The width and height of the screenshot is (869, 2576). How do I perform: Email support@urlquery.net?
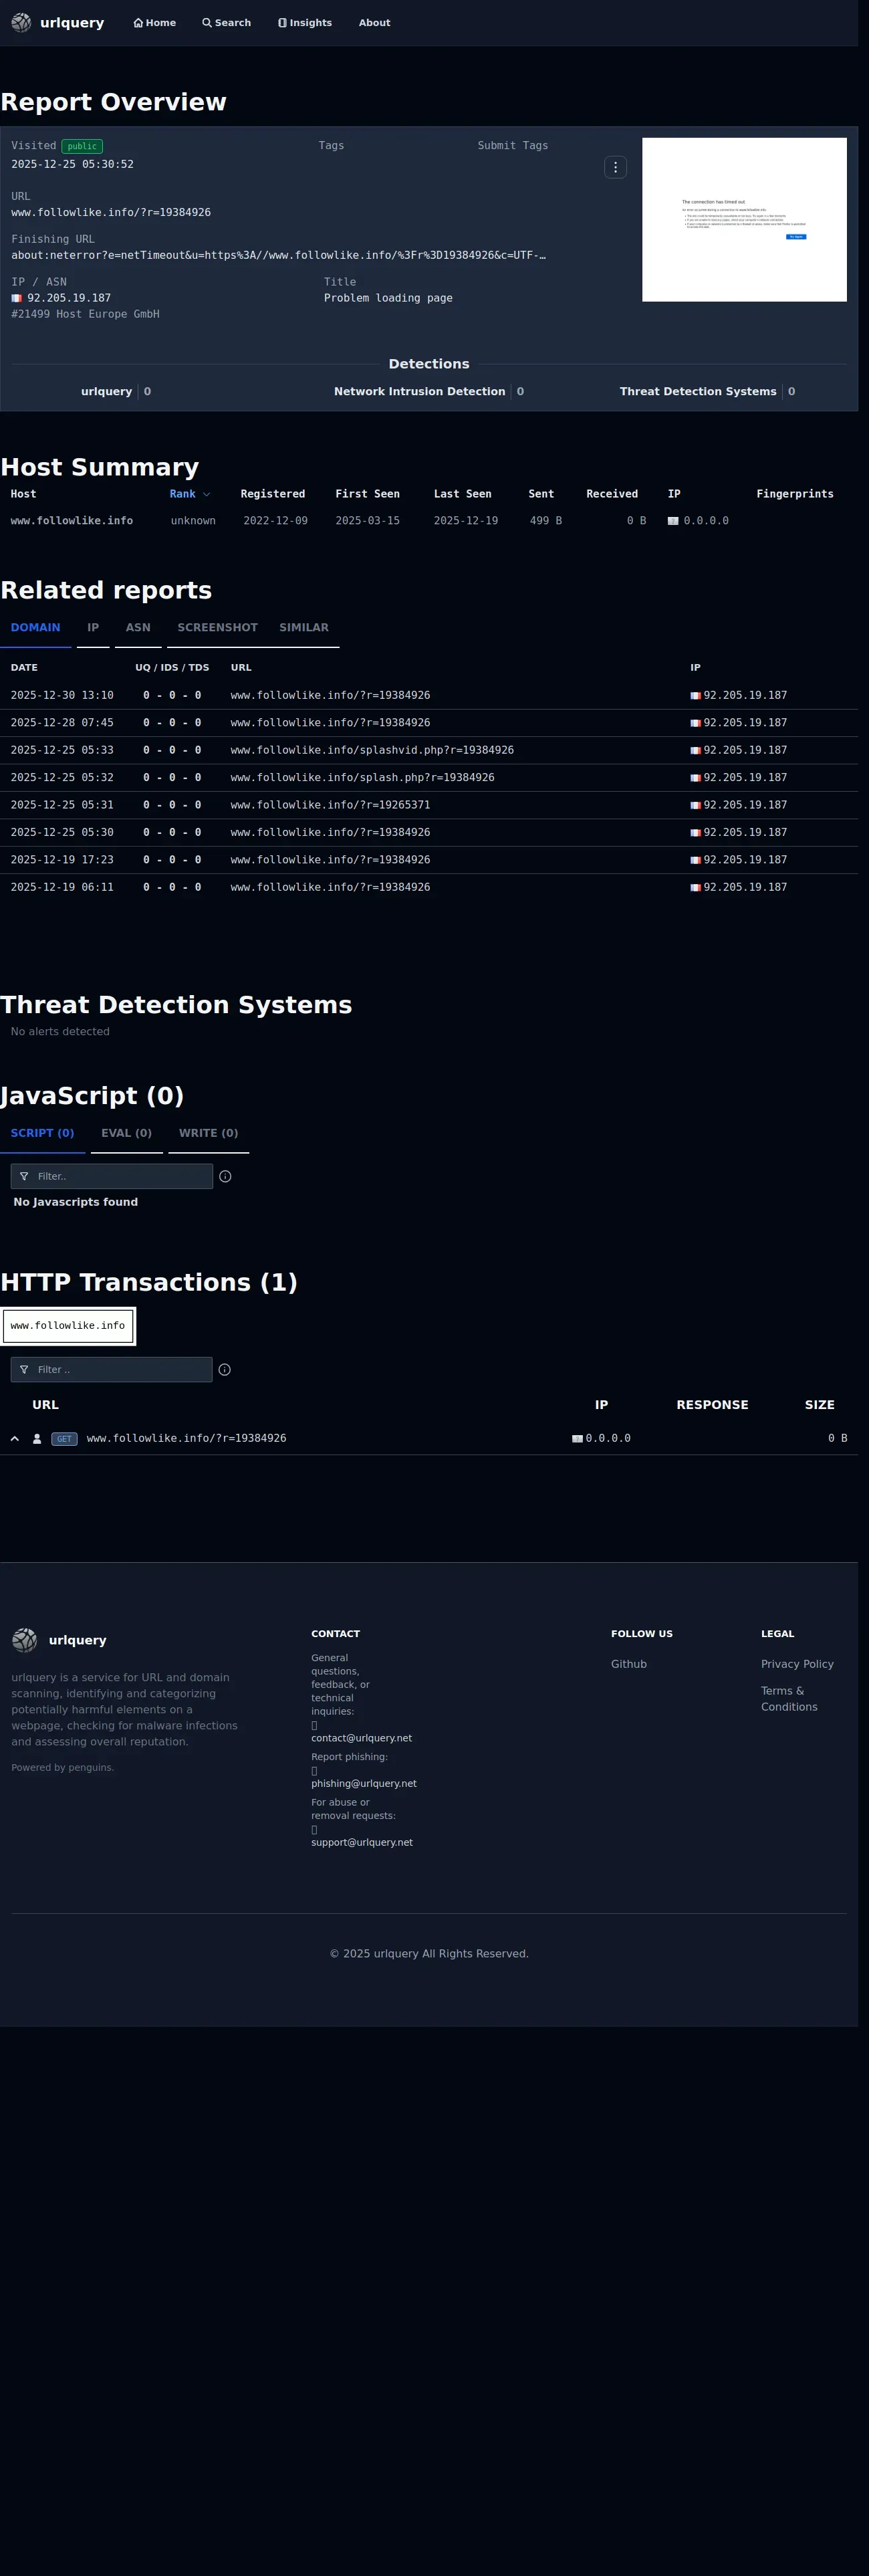click(362, 1842)
